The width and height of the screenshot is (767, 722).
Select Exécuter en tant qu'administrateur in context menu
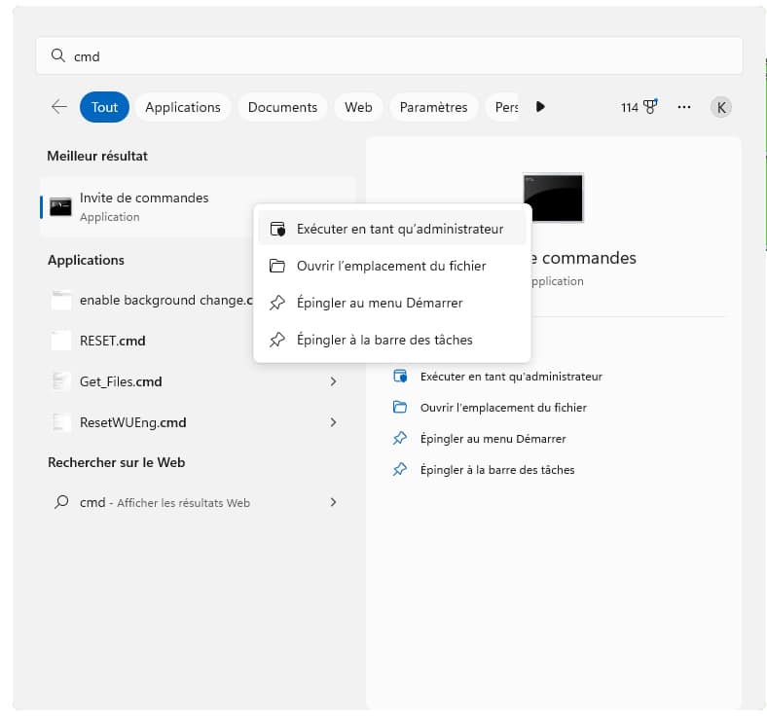(400, 230)
